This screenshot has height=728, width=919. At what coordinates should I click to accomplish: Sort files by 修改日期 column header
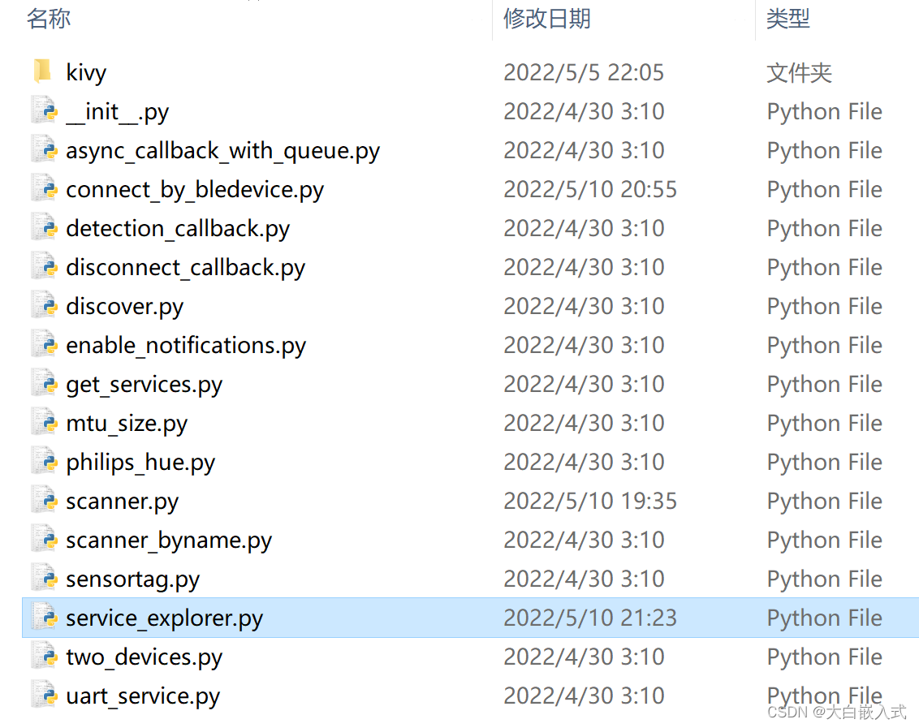547,19
